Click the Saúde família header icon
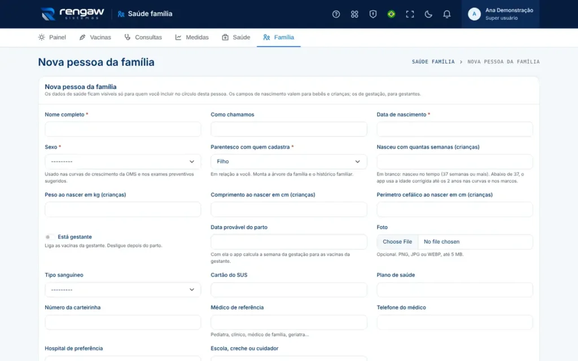Viewport: 578px width, 361px height. click(x=121, y=14)
